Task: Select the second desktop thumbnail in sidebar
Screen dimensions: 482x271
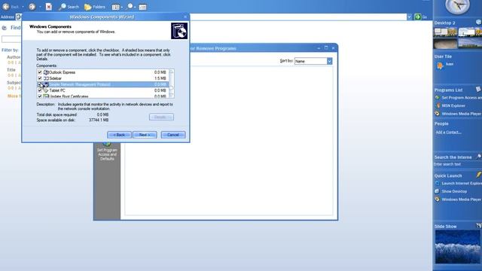Action: point(470,32)
